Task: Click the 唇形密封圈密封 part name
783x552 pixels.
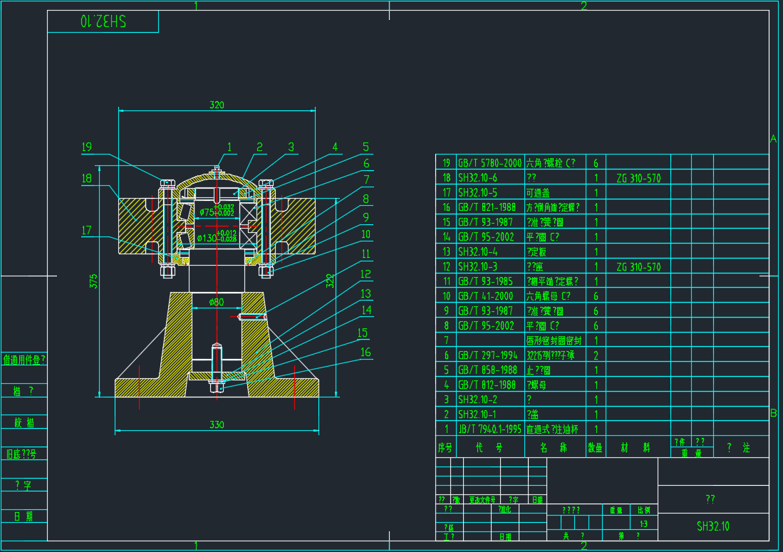Action: pyautogui.click(x=554, y=340)
